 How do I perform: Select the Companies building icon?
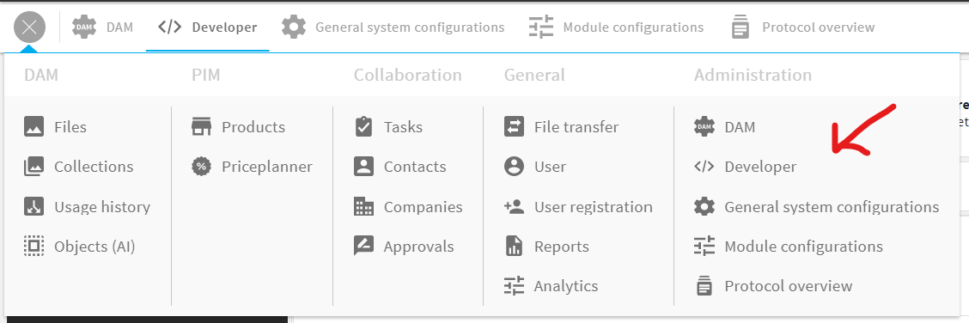click(x=363, y=206)
